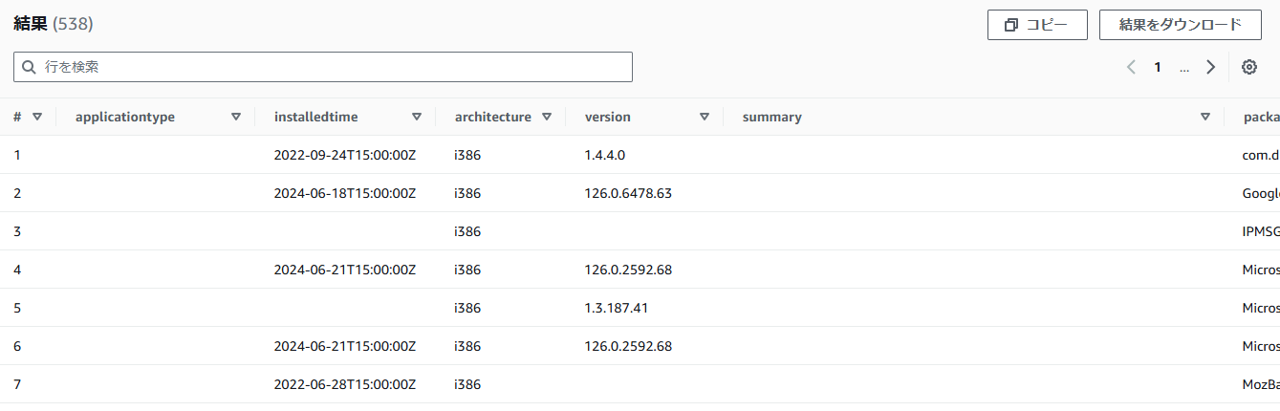Click the applicationtype column header
Image resolution: width=1280 pixels, height=411 pixels.
point(125,117)
